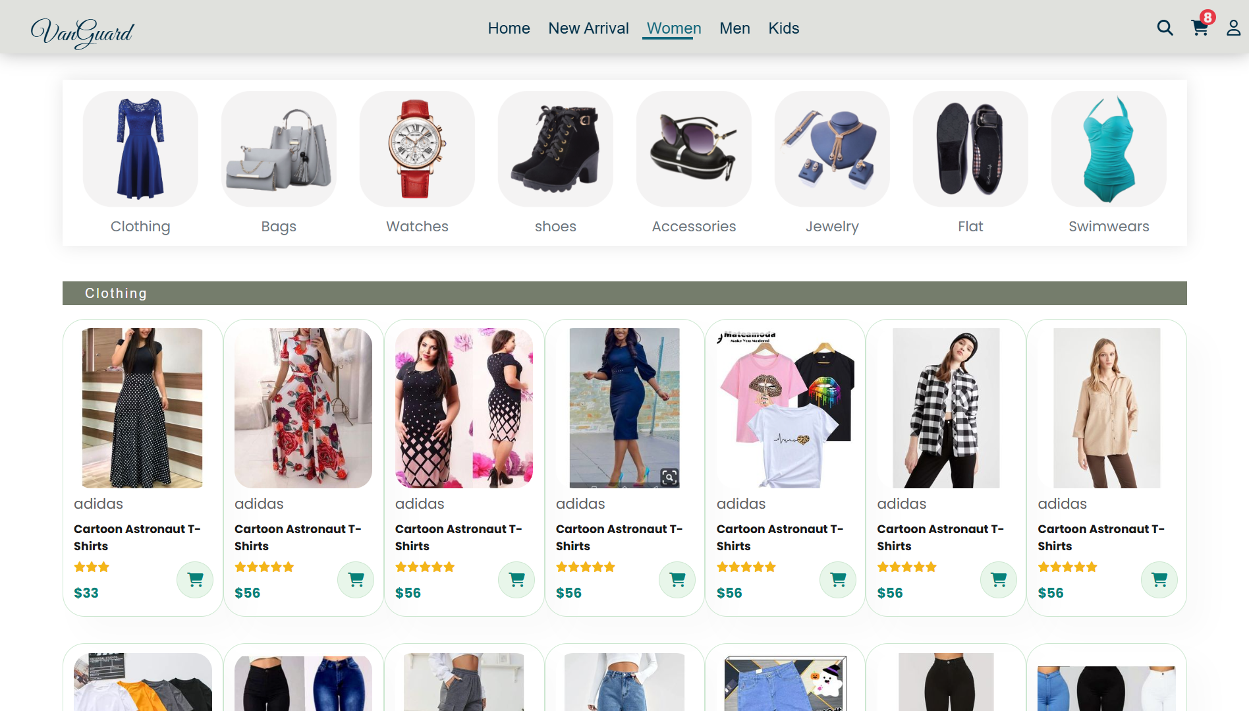Open the user account icon
The width and height of the screenshot is (1249, 711).
[1233, 28]
